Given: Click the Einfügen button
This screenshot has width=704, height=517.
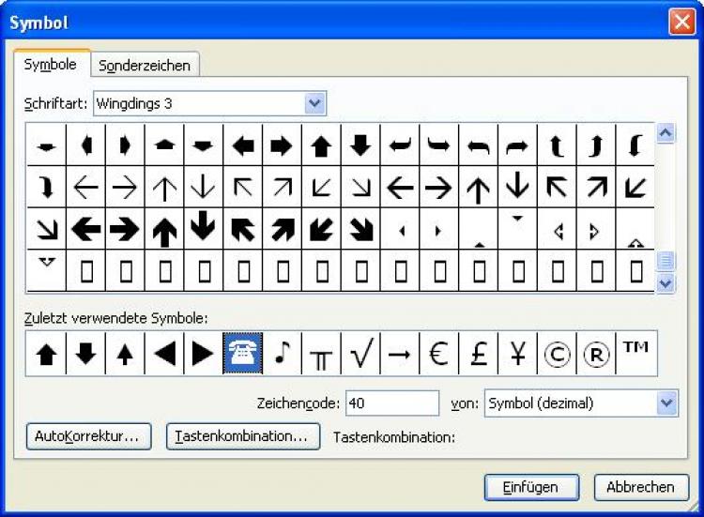Looking at the screenshot, I should (530, 487).
